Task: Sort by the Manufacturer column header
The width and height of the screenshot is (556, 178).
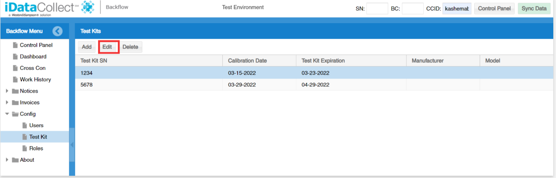Action: pos(443,60)
